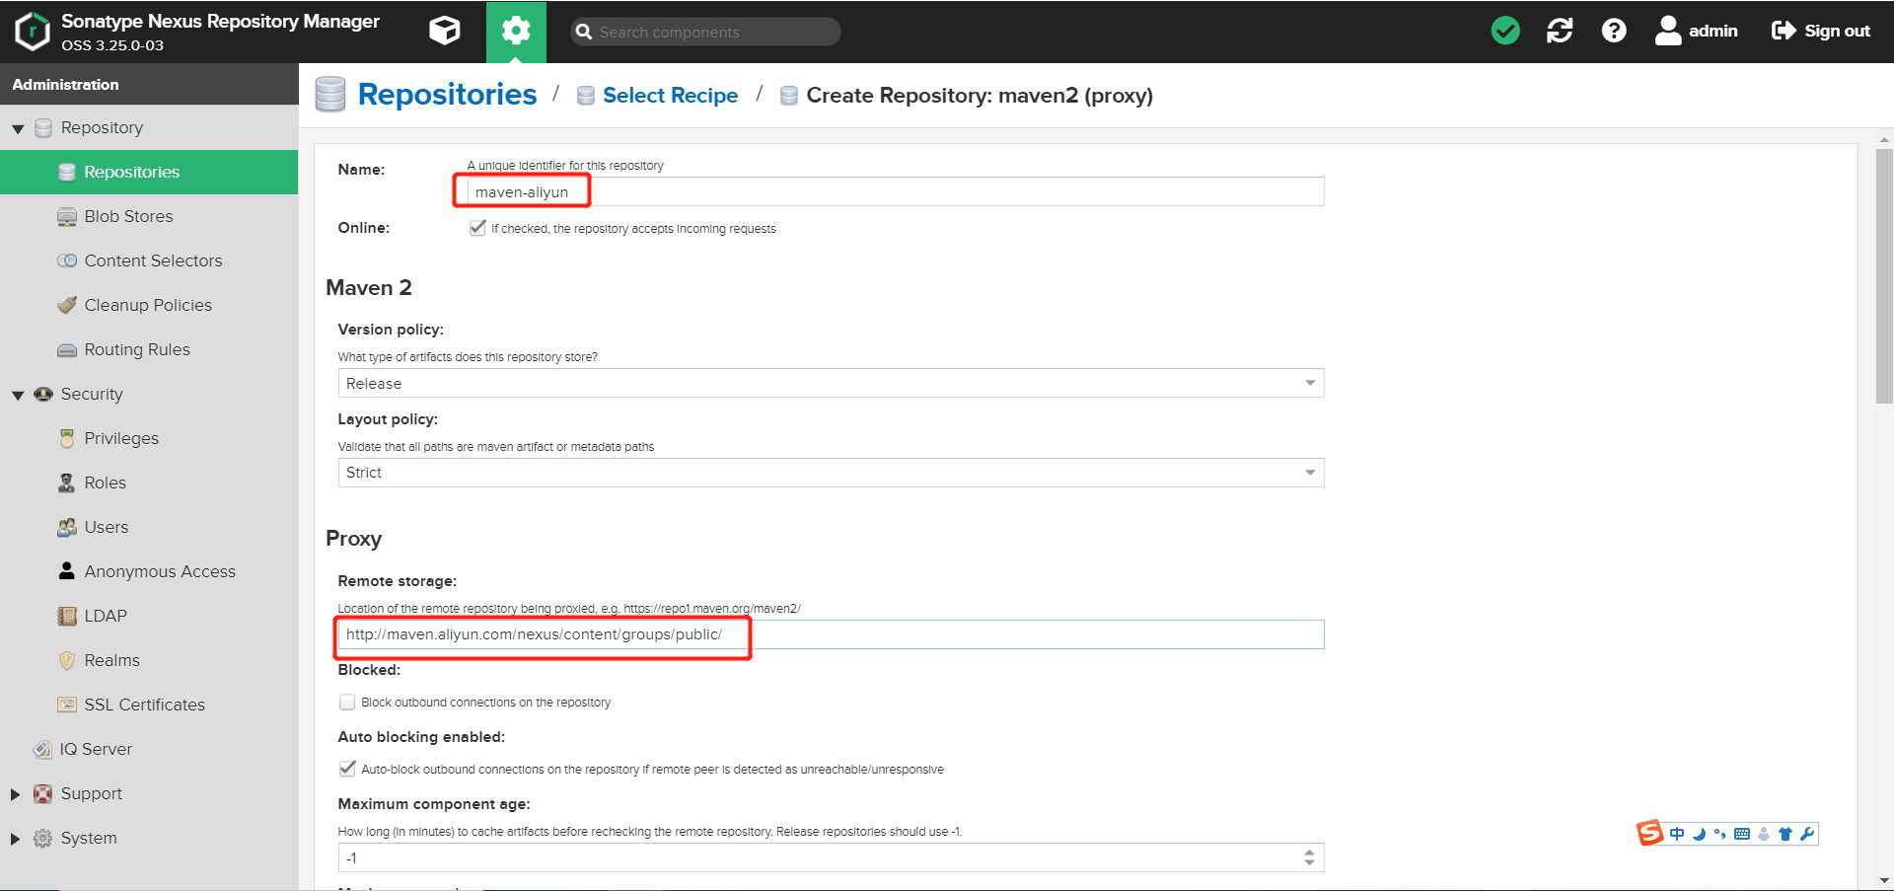
Task: Focus the Search components field
Action: 706,32
